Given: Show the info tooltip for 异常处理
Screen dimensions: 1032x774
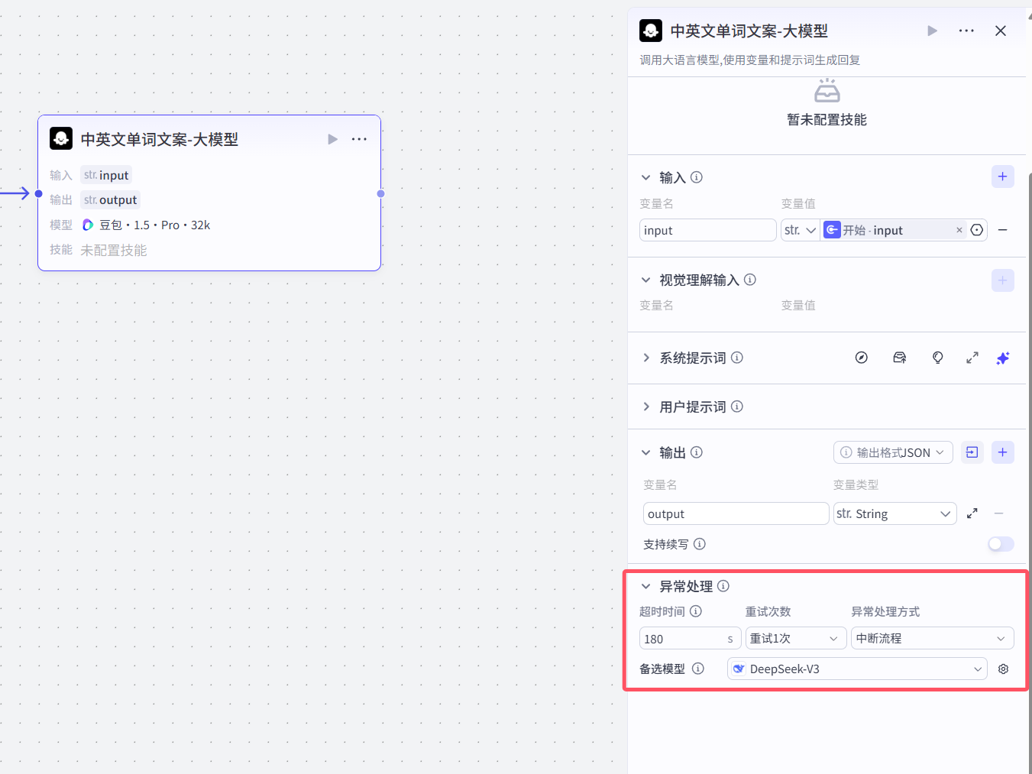Looking at the screenshot, I should point(723,586).
